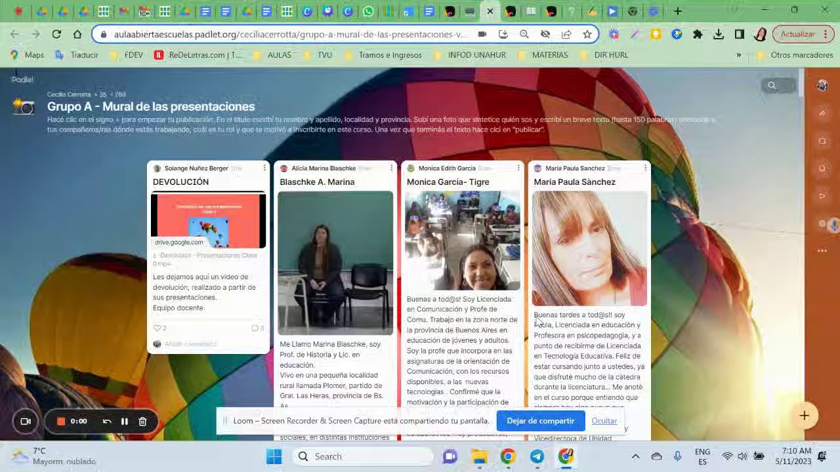Click author name Solange Nuñez Berger
This screenshot has height=472, width=840.
coord(196,168)
